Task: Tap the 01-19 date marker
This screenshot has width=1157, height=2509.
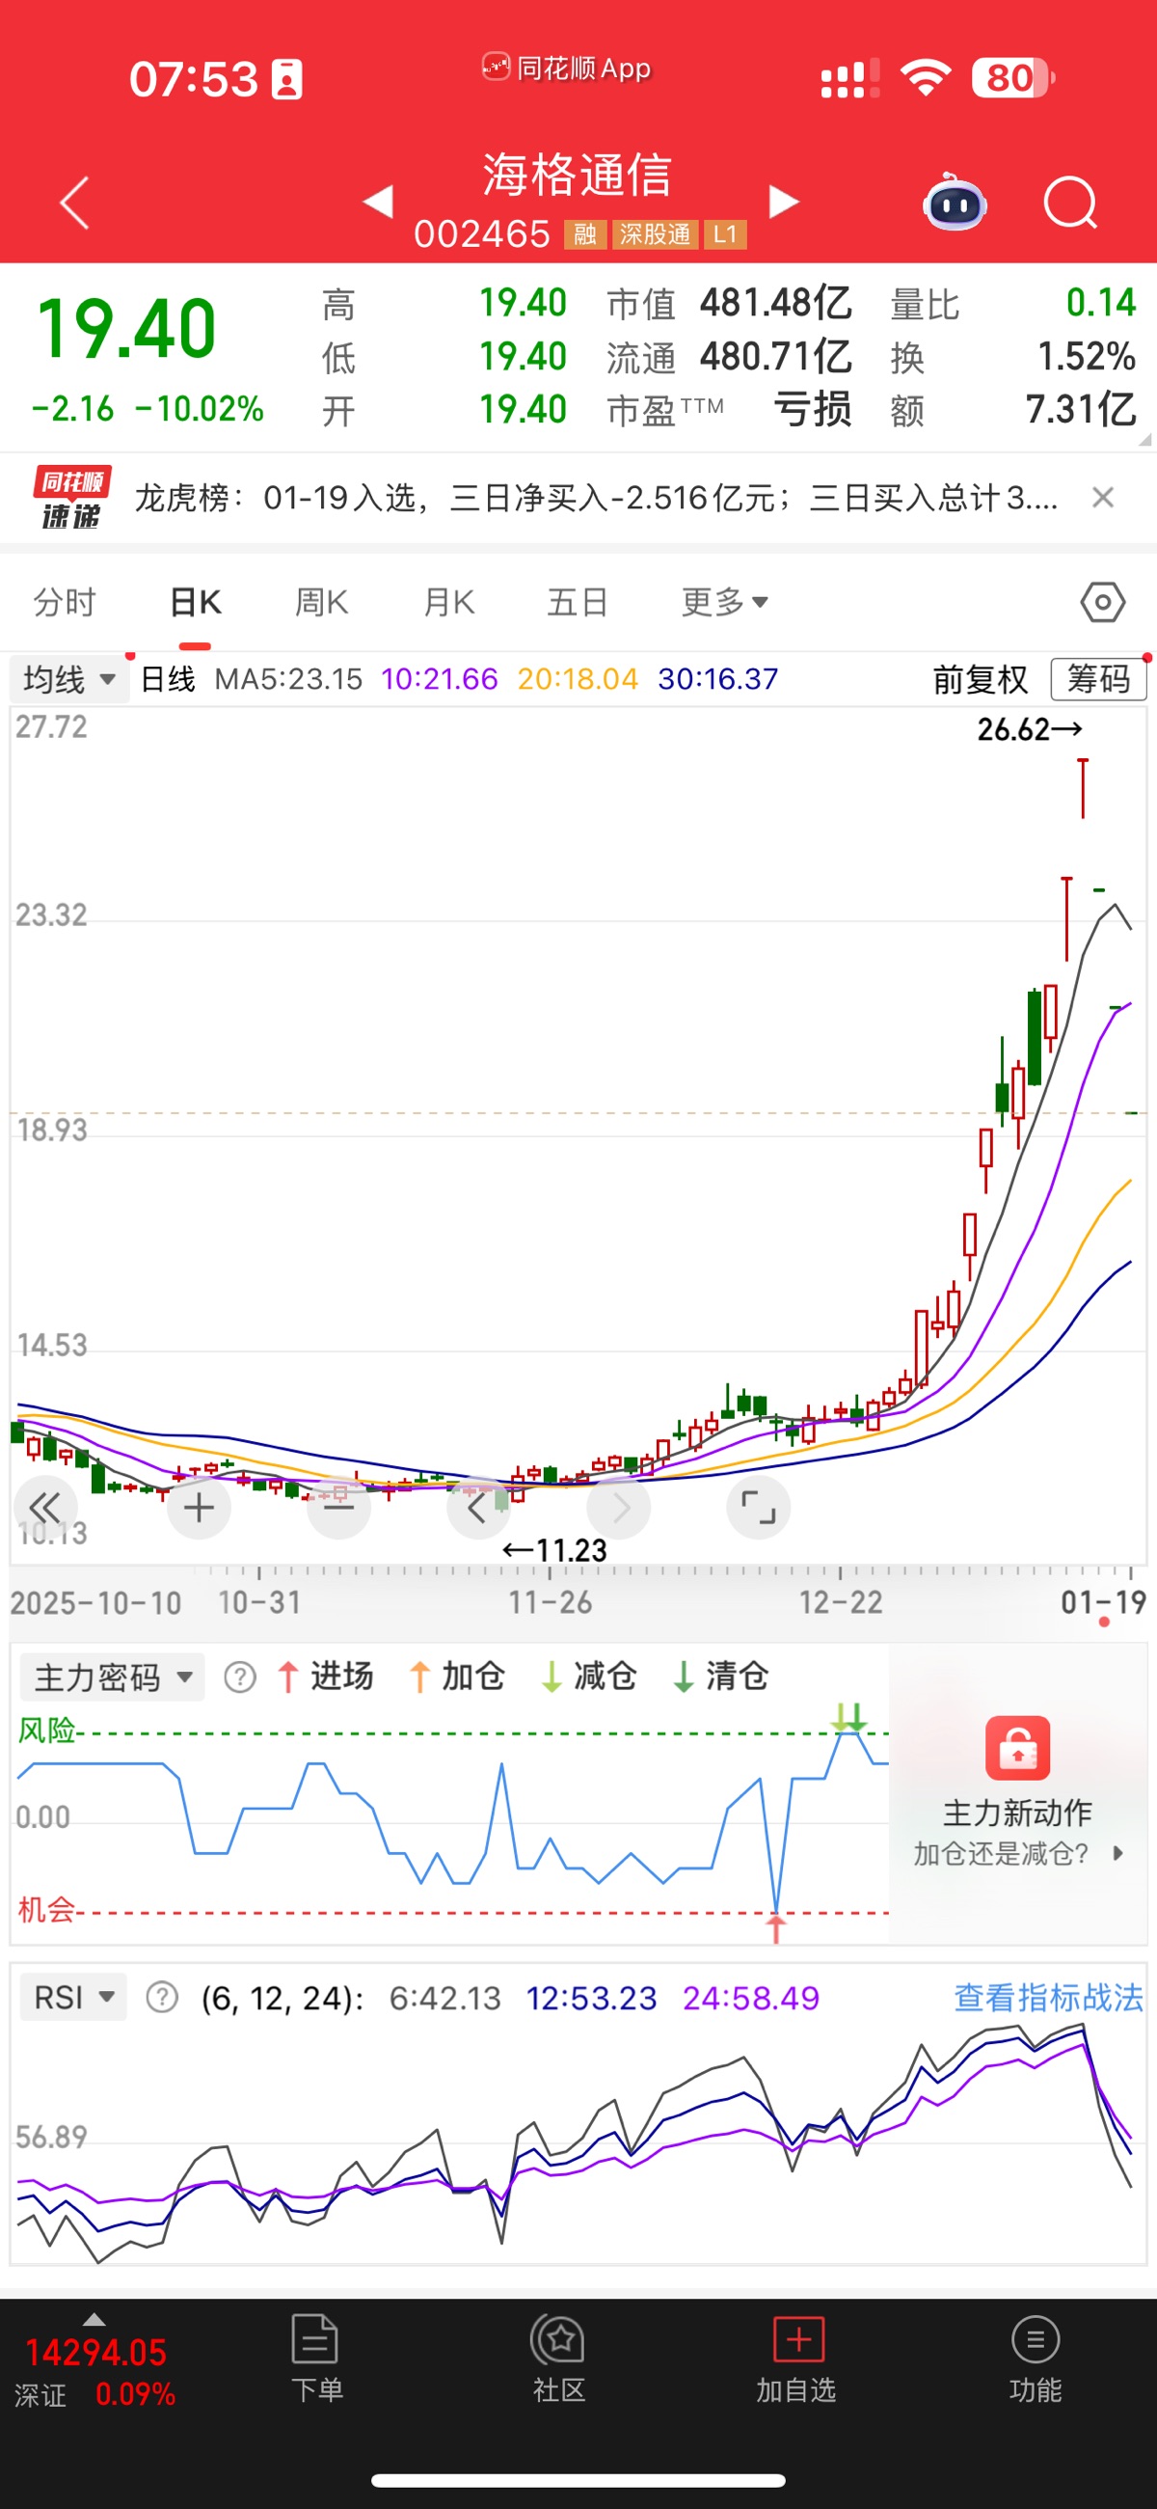Action: tap(1103, 1602)
